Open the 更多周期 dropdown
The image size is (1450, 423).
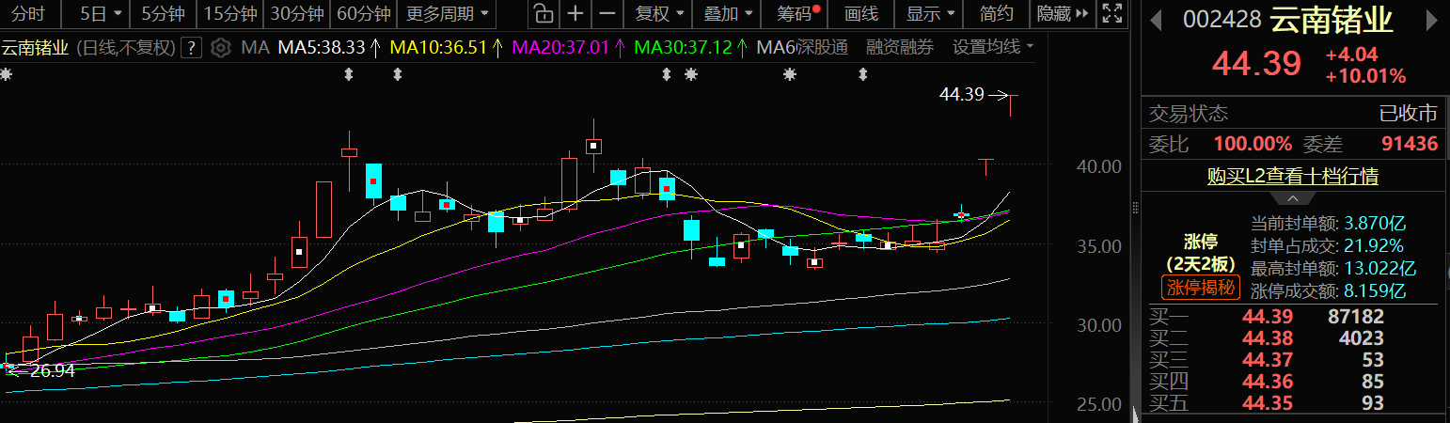tap(448, 14)
